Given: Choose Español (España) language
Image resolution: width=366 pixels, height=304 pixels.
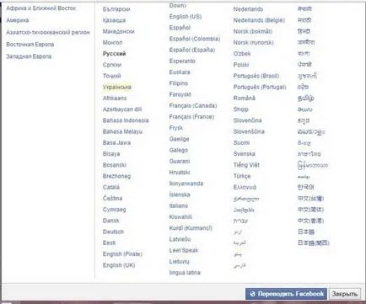Looking at the screenshot, I should click(192, 50).
